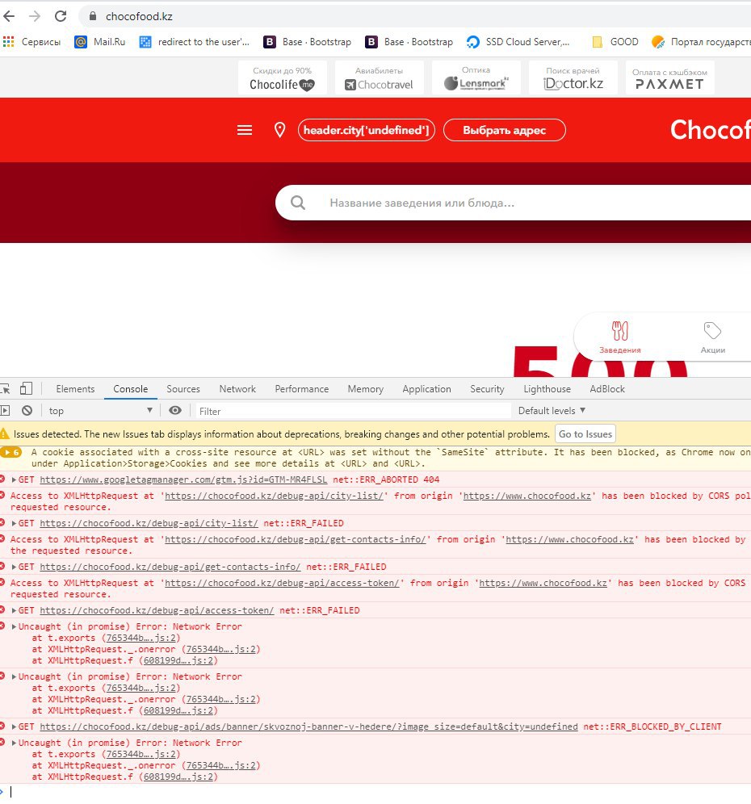Open the Chocotravel Авиабилеты tile
The image size is (751, 804).
379,78
